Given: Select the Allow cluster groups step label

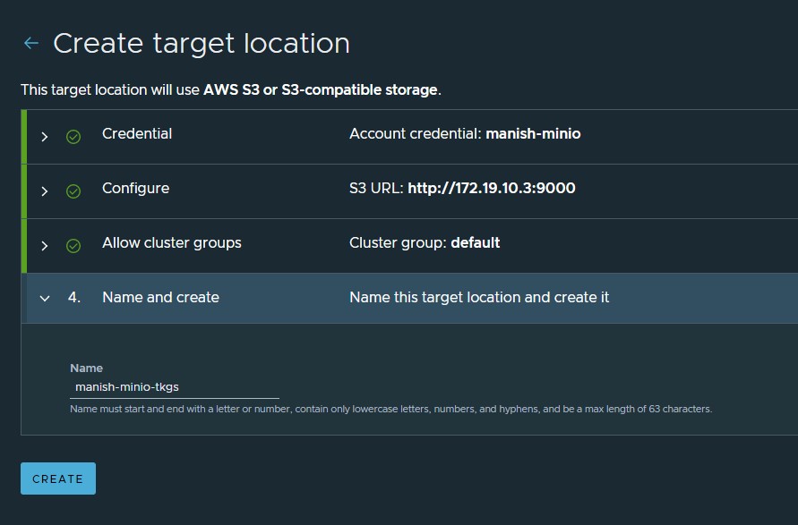Looking at the screenshot, I should point(171,243).
